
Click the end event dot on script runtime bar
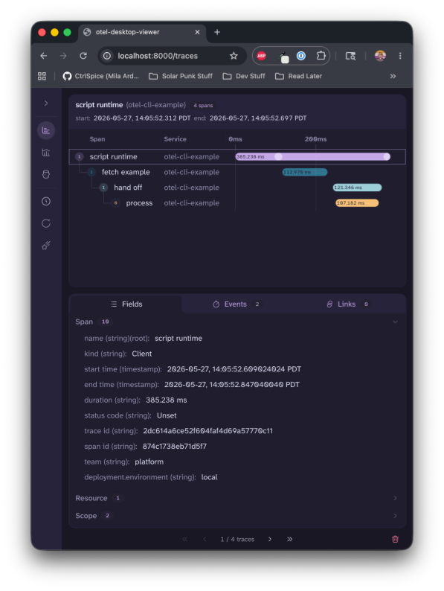point(387,157)
